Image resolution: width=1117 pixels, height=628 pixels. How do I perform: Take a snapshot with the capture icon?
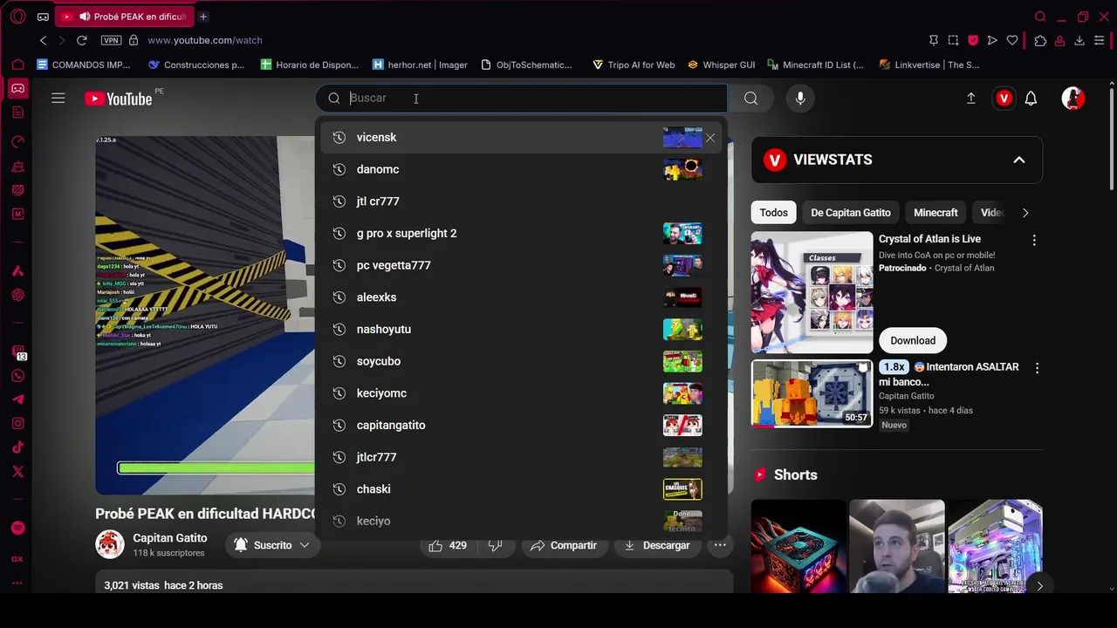[x=953, y=40]
